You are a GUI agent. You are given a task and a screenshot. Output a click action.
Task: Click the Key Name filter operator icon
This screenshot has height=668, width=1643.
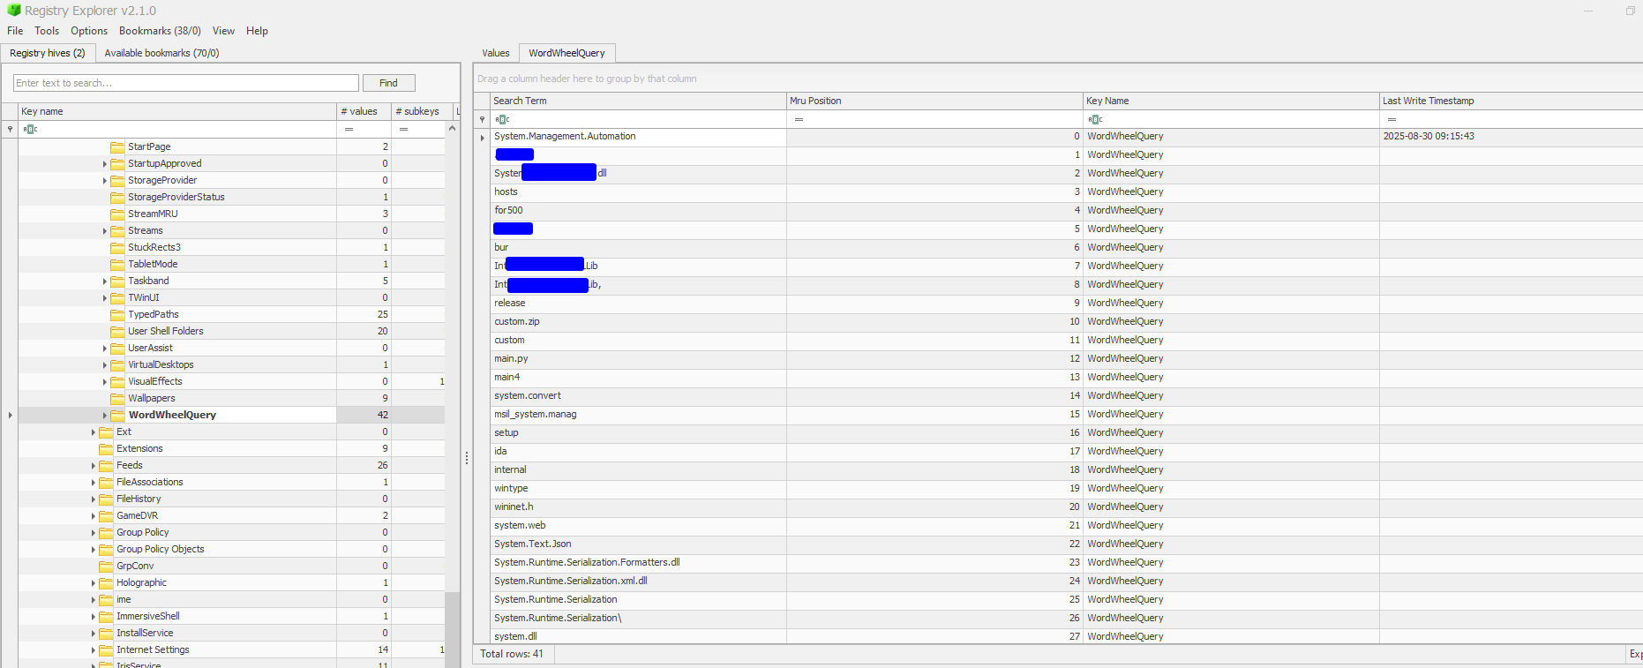1095,119
